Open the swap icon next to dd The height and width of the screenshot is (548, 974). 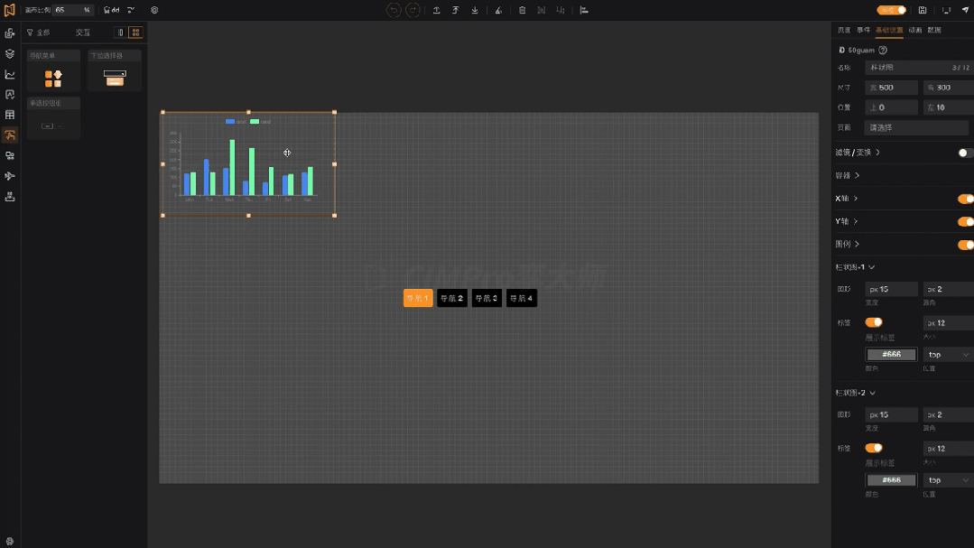pyautogui.click(x=131, y=10)
